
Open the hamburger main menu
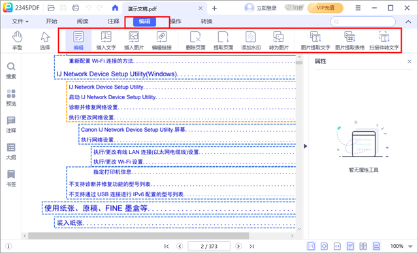(358, 8)
